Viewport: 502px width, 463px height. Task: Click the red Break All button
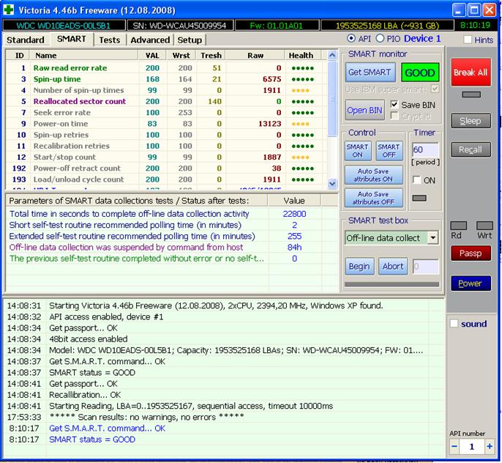pyautogui.click(x=471, y=73)
